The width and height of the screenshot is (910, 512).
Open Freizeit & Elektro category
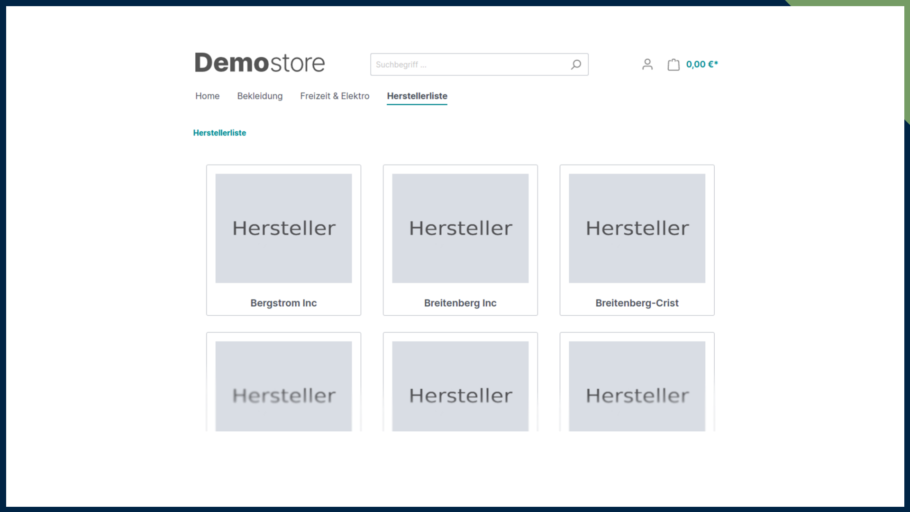point(335,96)
